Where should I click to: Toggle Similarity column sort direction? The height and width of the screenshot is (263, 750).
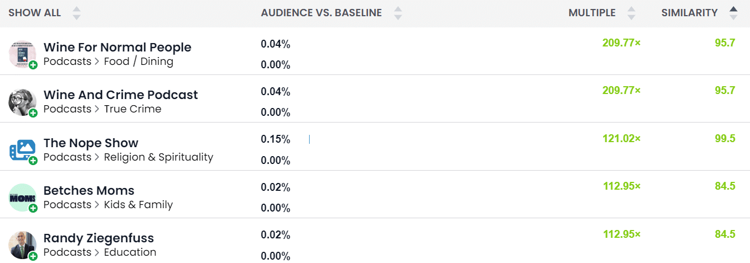click(x=733, y=13)
